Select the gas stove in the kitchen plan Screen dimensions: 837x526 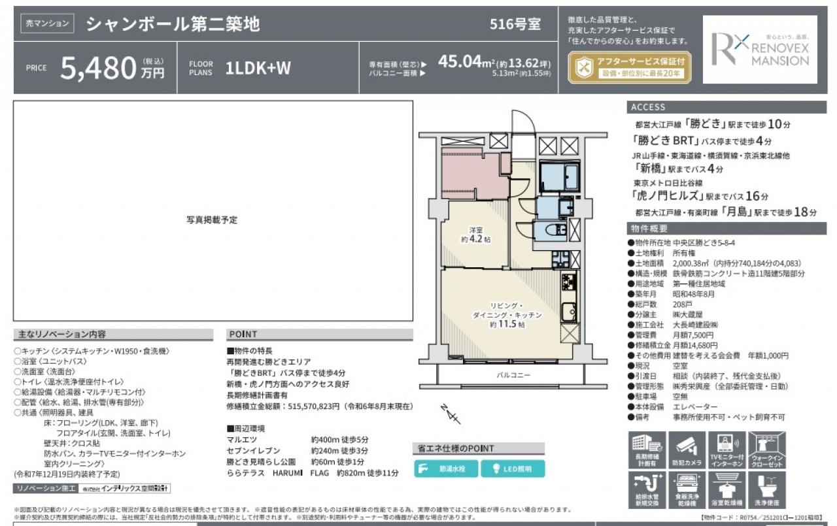[x=568, y=283]
